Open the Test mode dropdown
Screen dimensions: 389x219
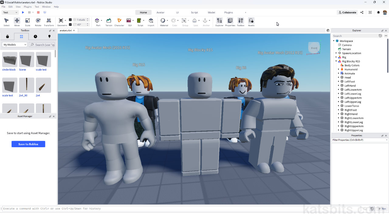10,12
